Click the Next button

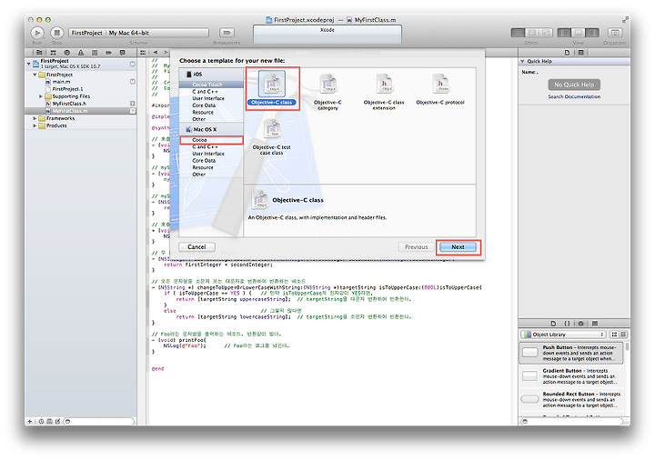(x=458, y=247)
